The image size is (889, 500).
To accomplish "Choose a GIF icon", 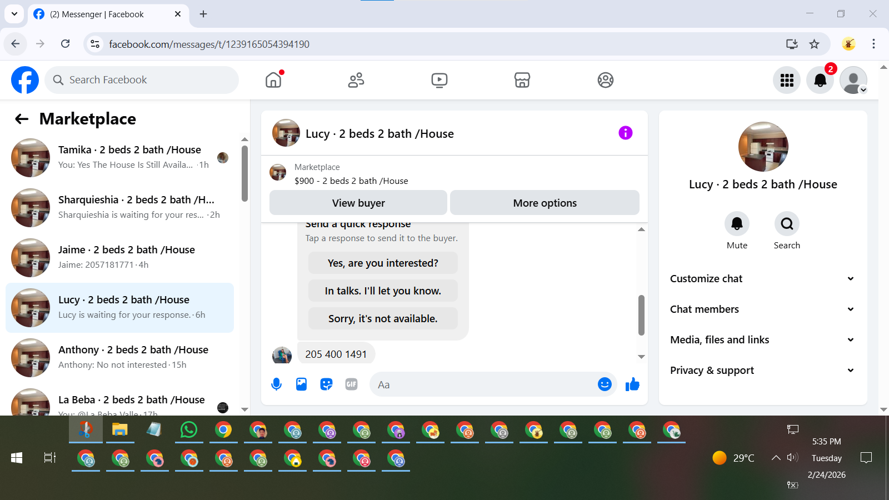I will tap(351, 384).
